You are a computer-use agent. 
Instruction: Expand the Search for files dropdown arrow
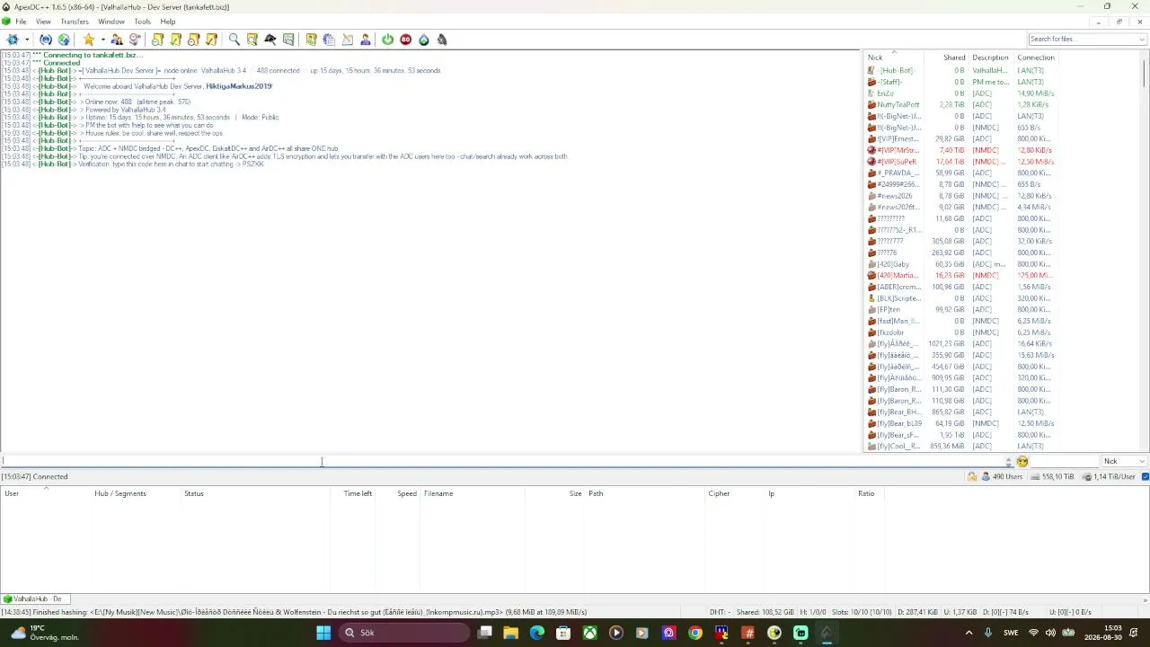click(x=1142, y=40)
